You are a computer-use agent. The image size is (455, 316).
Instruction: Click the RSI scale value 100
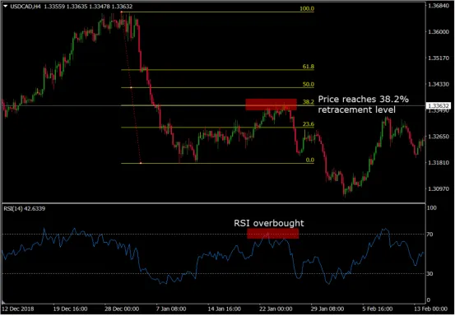(x=432, y=208)
